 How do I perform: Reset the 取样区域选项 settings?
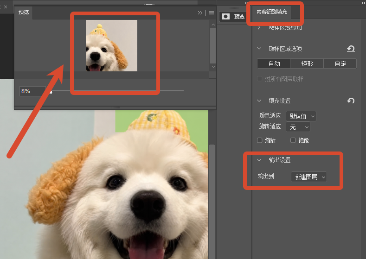[x=351, y=49]
